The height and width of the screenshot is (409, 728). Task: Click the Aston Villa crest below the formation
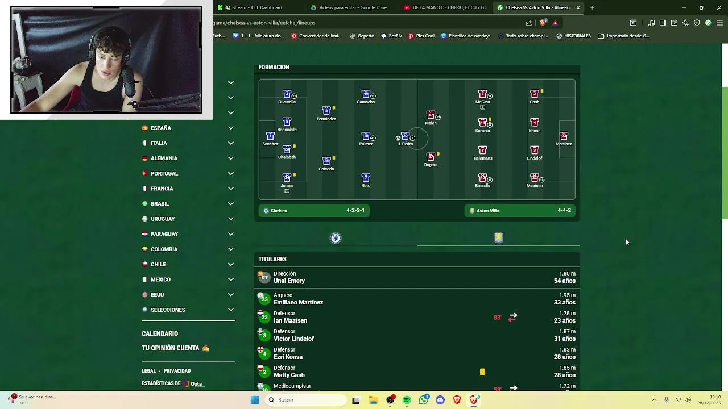[x=498, y=238]
